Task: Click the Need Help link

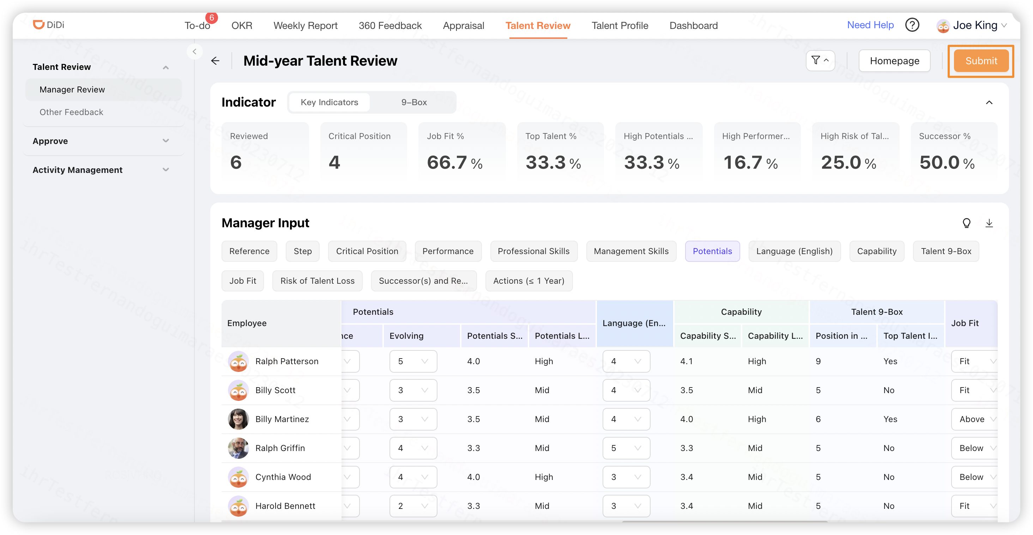Action: [870, 25]
